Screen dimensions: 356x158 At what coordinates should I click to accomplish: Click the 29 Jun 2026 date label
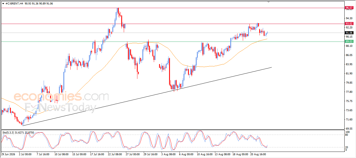(8, 154)
